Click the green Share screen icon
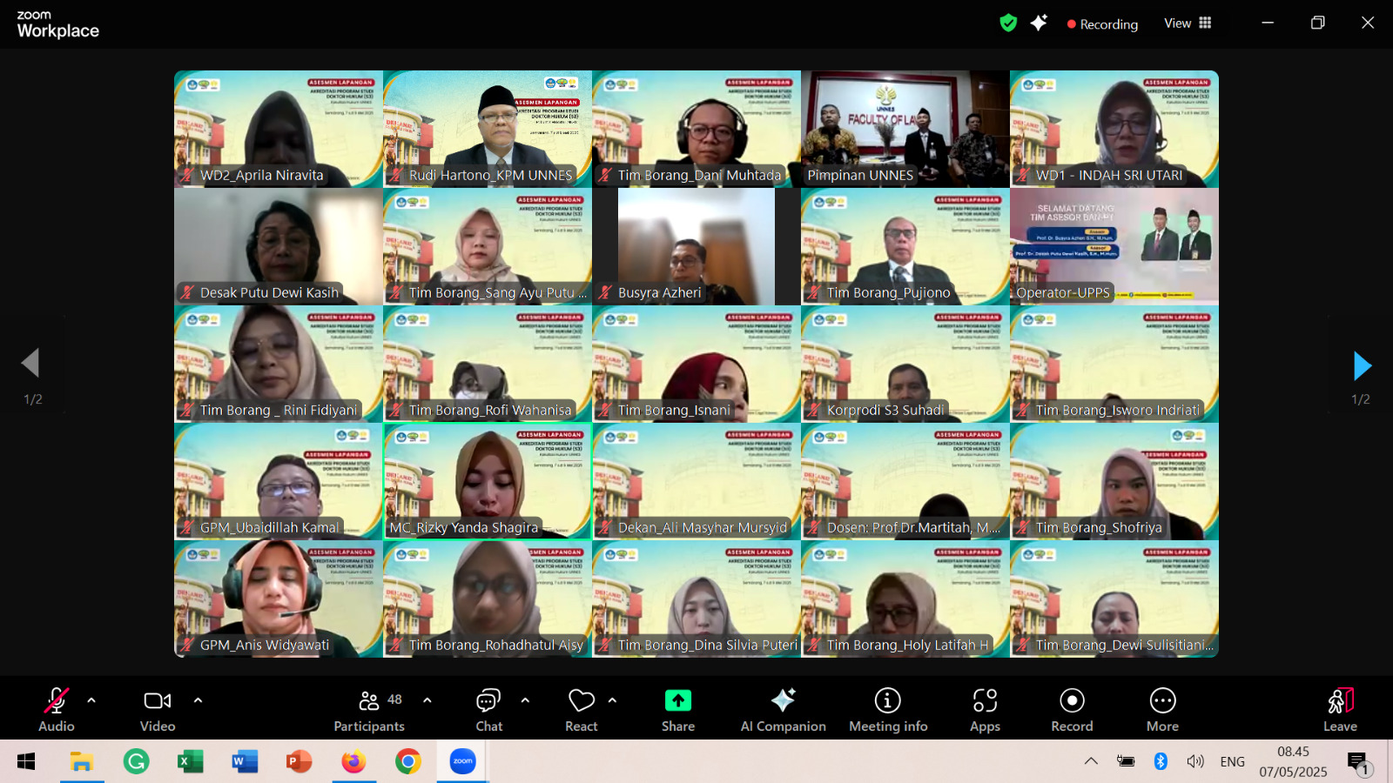The image size is (1393, 783). tap(677, 701)
